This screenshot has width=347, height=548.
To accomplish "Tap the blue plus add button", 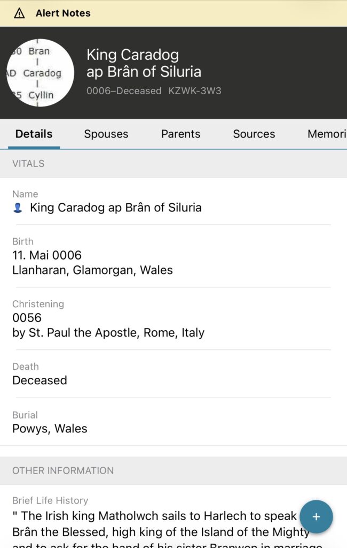I will (316, 517).
